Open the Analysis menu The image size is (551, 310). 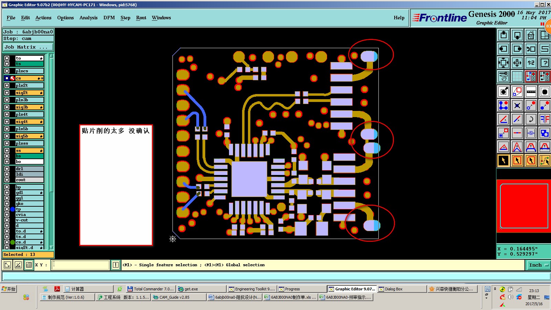click(89, 18)
